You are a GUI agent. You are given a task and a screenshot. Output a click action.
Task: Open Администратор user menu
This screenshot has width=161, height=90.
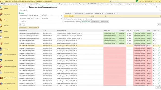point(148,1)
